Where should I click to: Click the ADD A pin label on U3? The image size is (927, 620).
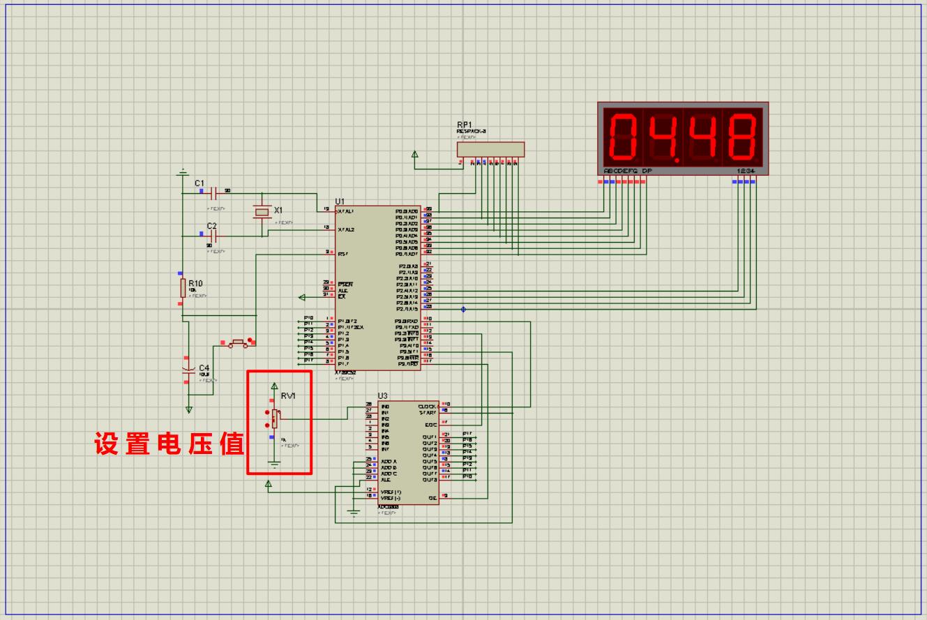[x=389, y=462]
